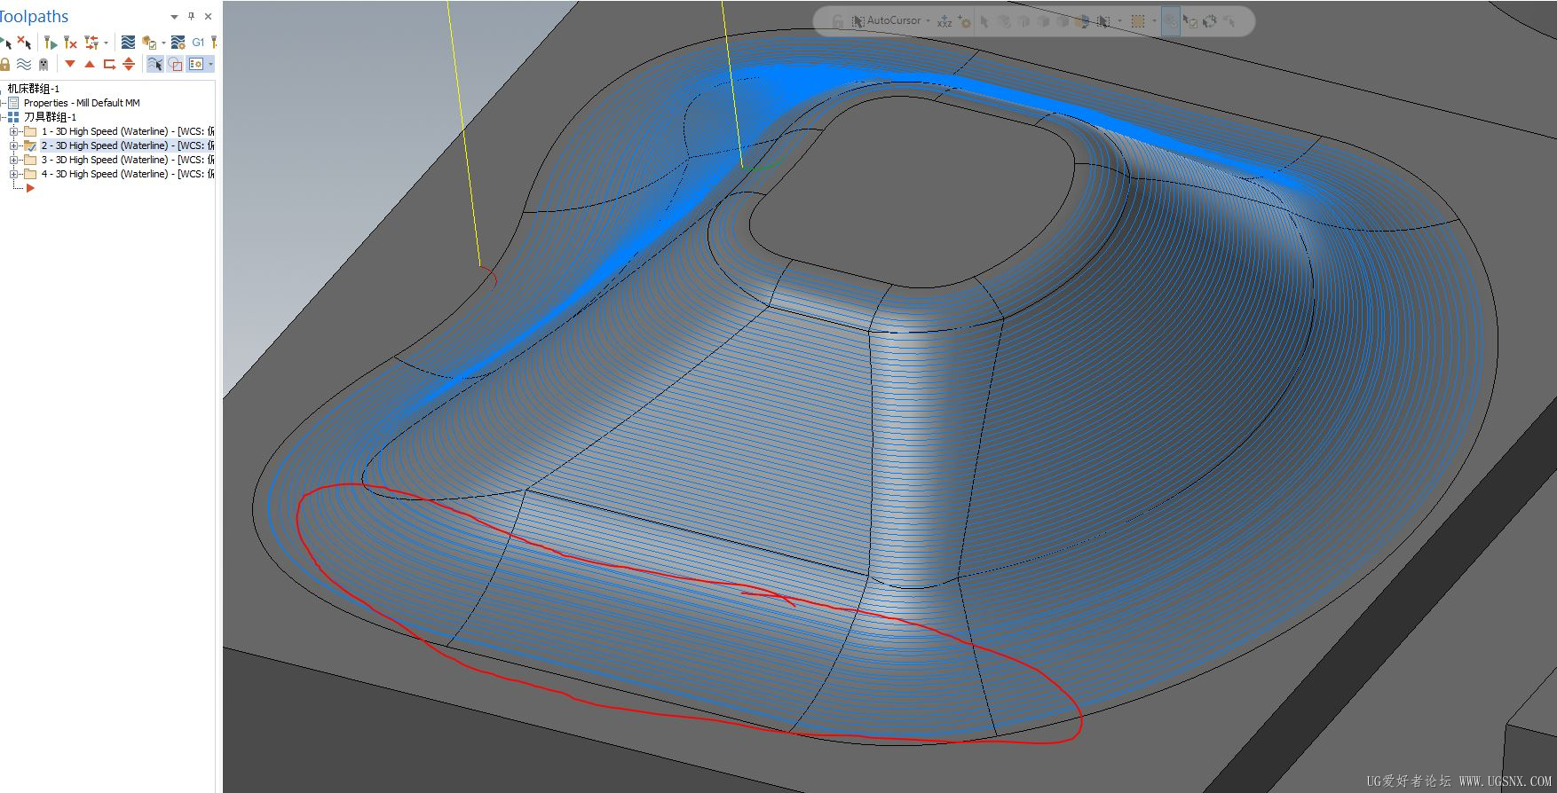Image resolution: width=1557 pixels, height=793 pixels.
Task: Pin the Toolpaths panel
Action: (191, 16)
